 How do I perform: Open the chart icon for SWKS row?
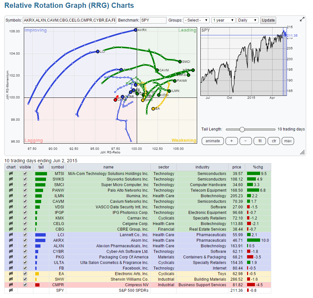11,179
